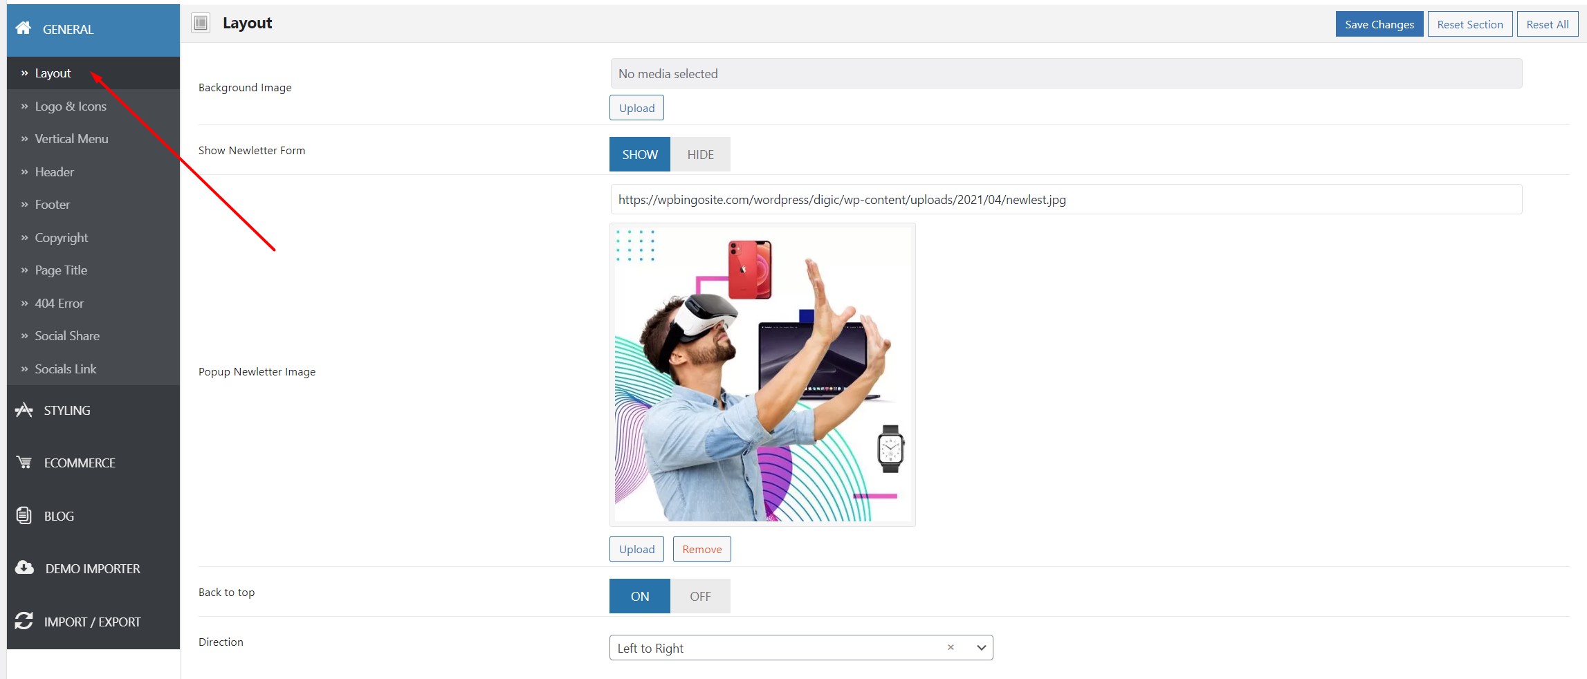Click the Layout panel header icon
The width and height of the screenshot is (1587, 679).
(x=201, y=24)
